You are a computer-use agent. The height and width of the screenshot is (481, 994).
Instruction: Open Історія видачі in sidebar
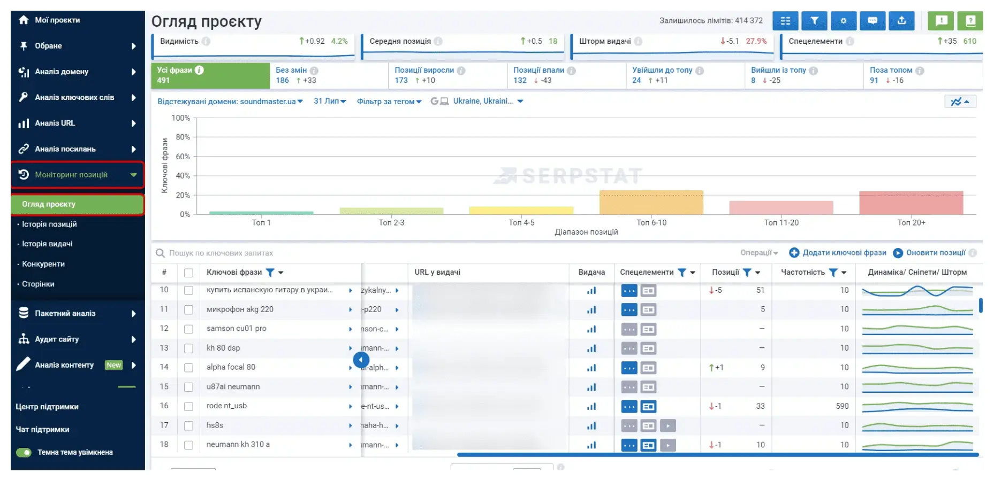tap(47, 244)
